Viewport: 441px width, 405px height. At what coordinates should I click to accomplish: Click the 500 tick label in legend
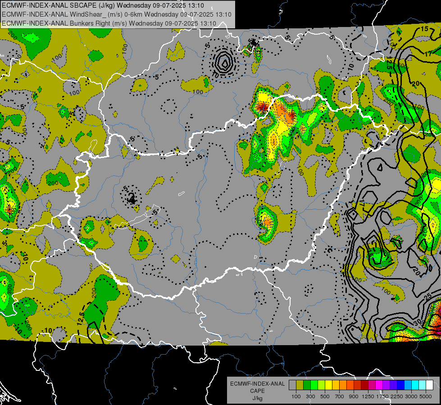(x=325, y=396)
